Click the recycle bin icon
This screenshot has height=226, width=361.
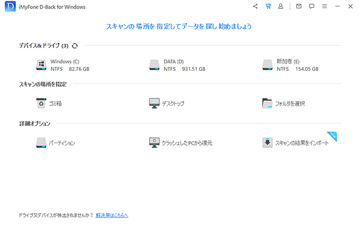pos(41,103)
